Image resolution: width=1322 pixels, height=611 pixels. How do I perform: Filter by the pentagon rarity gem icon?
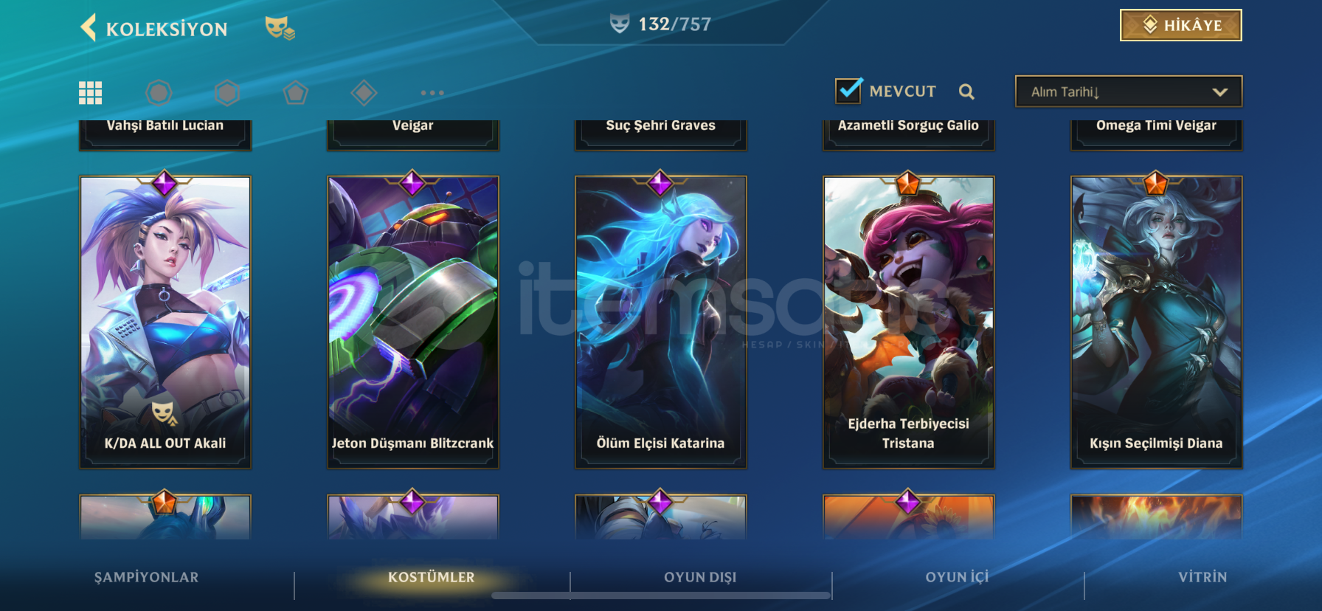pos(295,93)
